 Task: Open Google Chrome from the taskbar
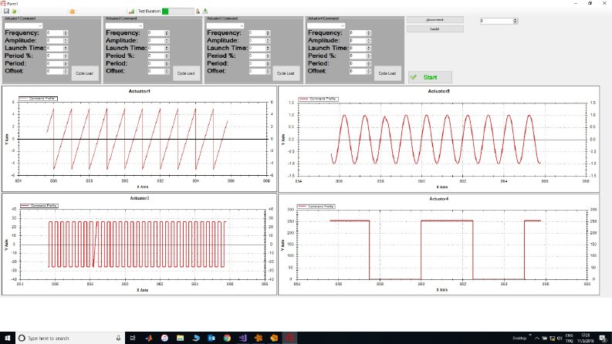point(227,338)
